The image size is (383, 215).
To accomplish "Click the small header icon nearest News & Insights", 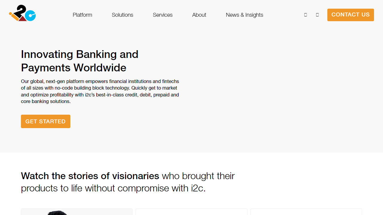I will 306,15.
